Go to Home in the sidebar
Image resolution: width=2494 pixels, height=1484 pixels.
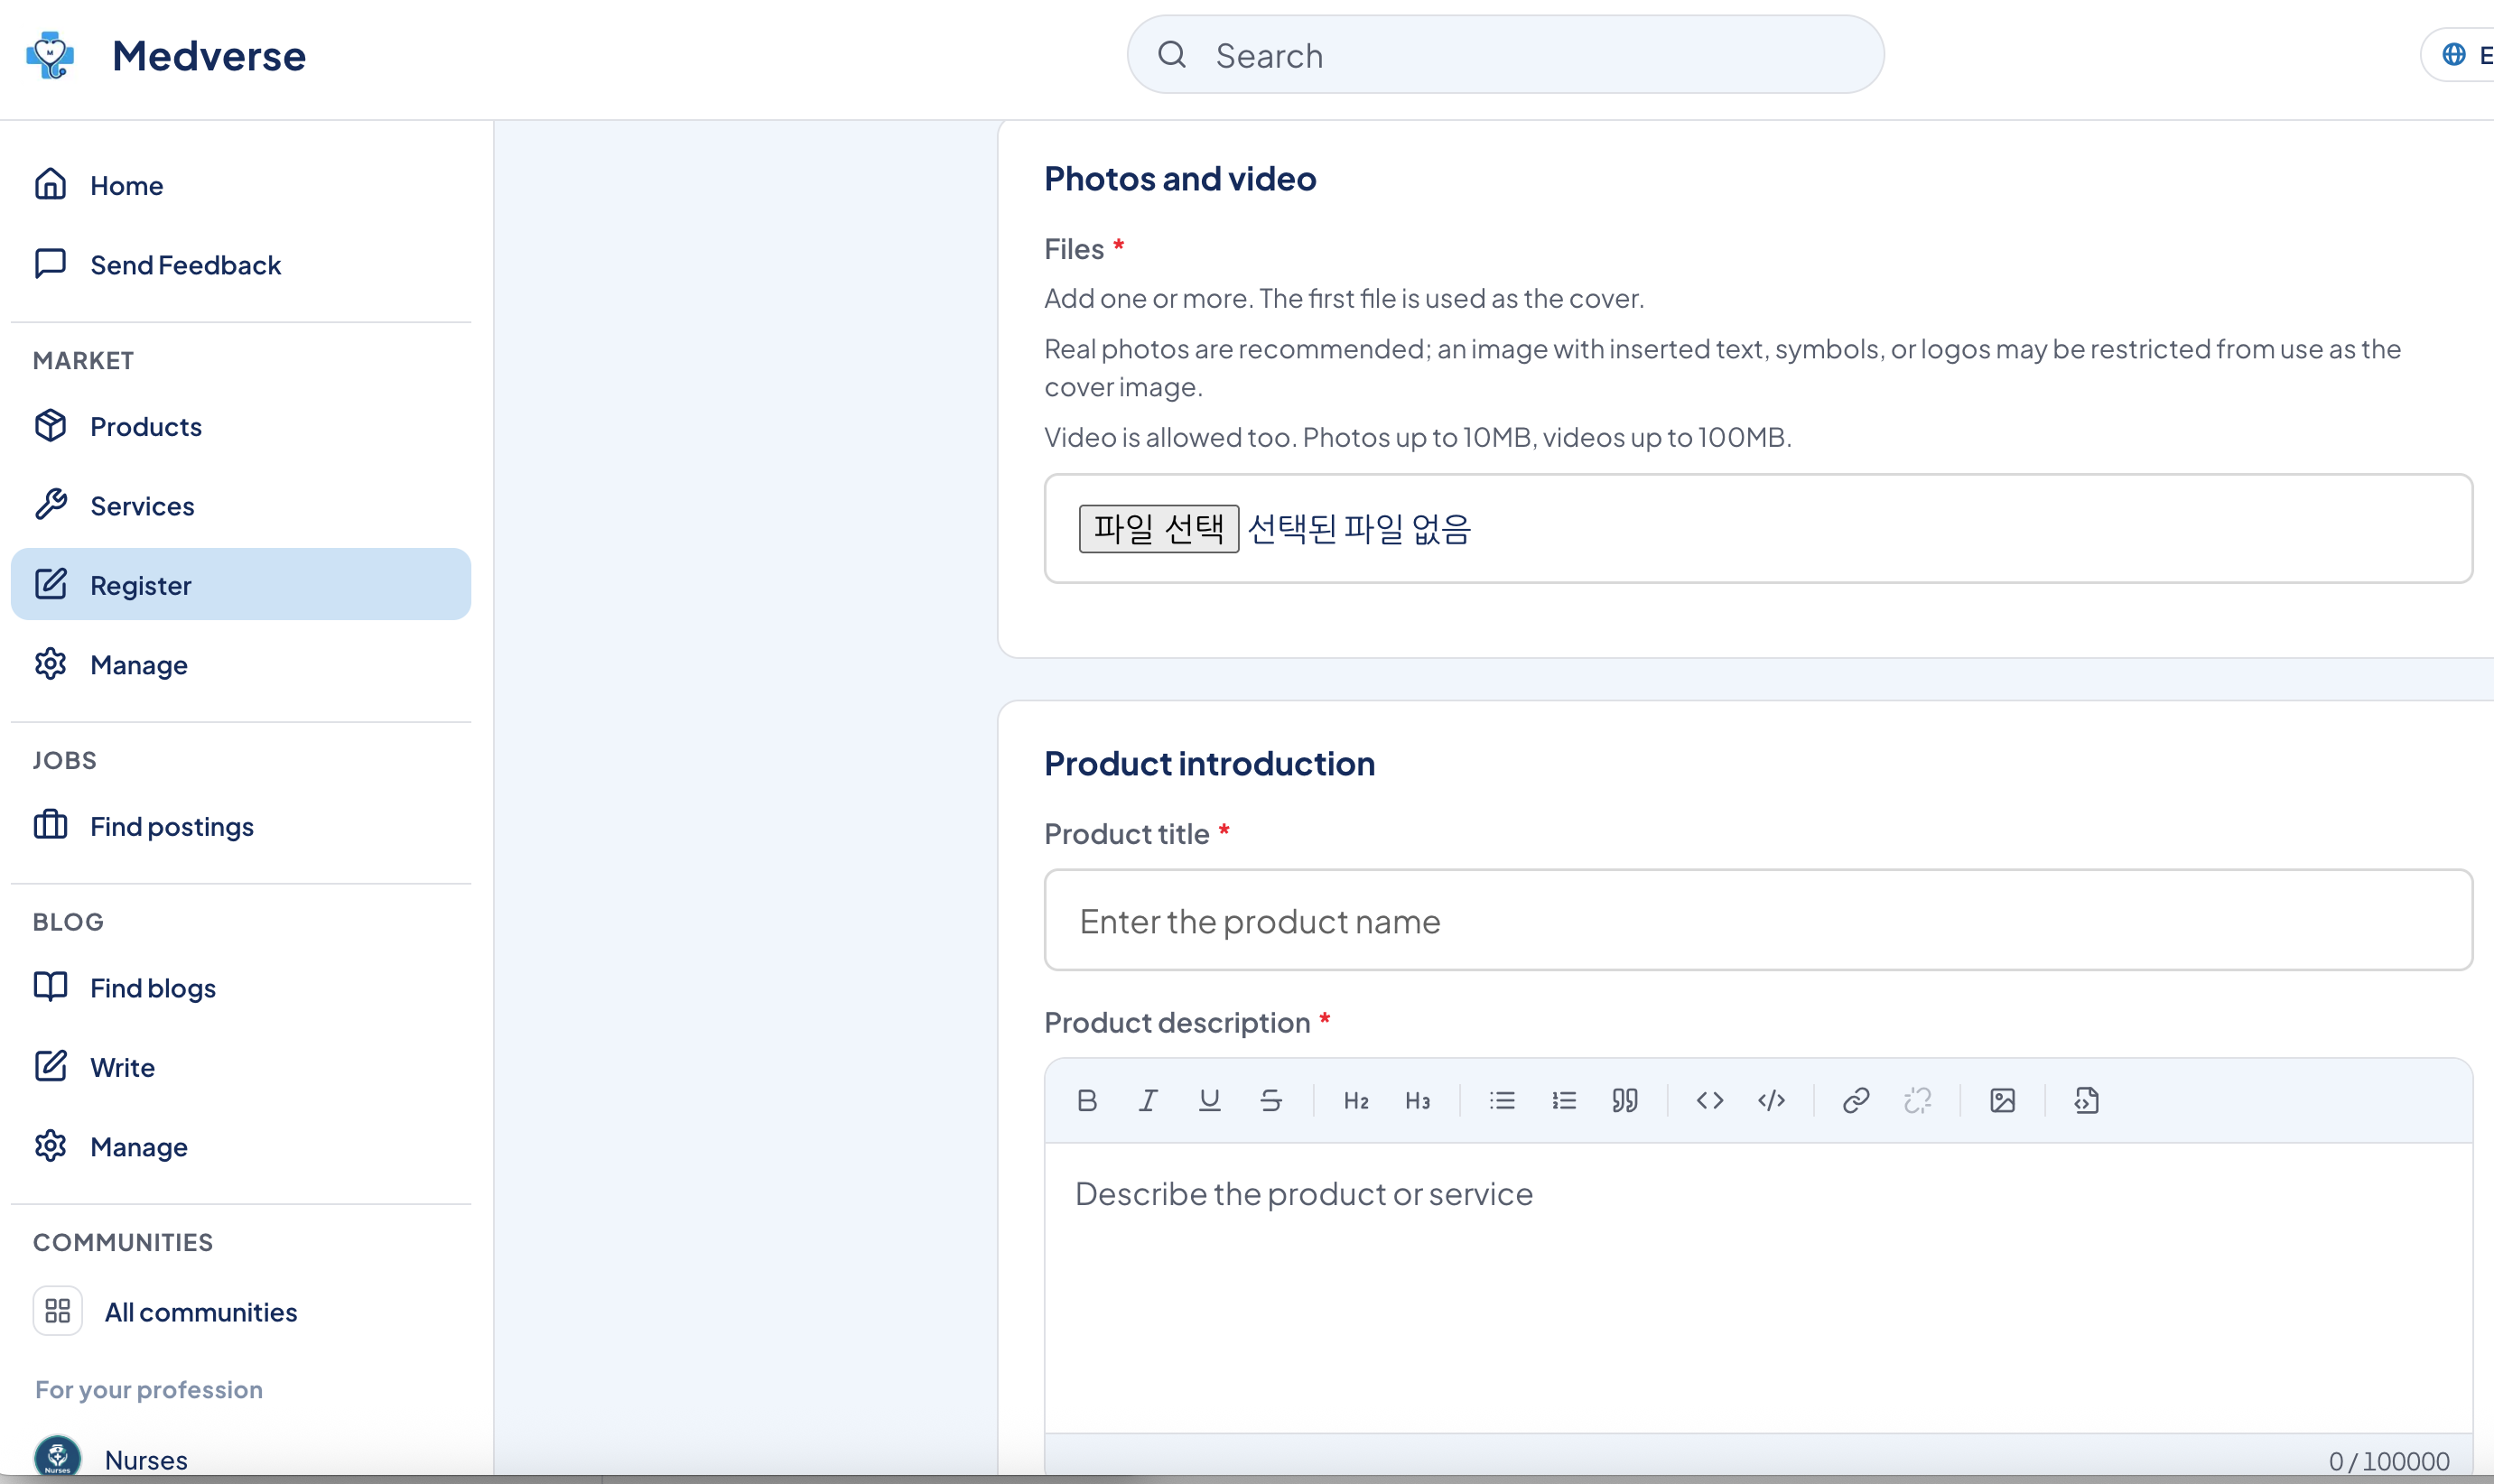[241, 185]
